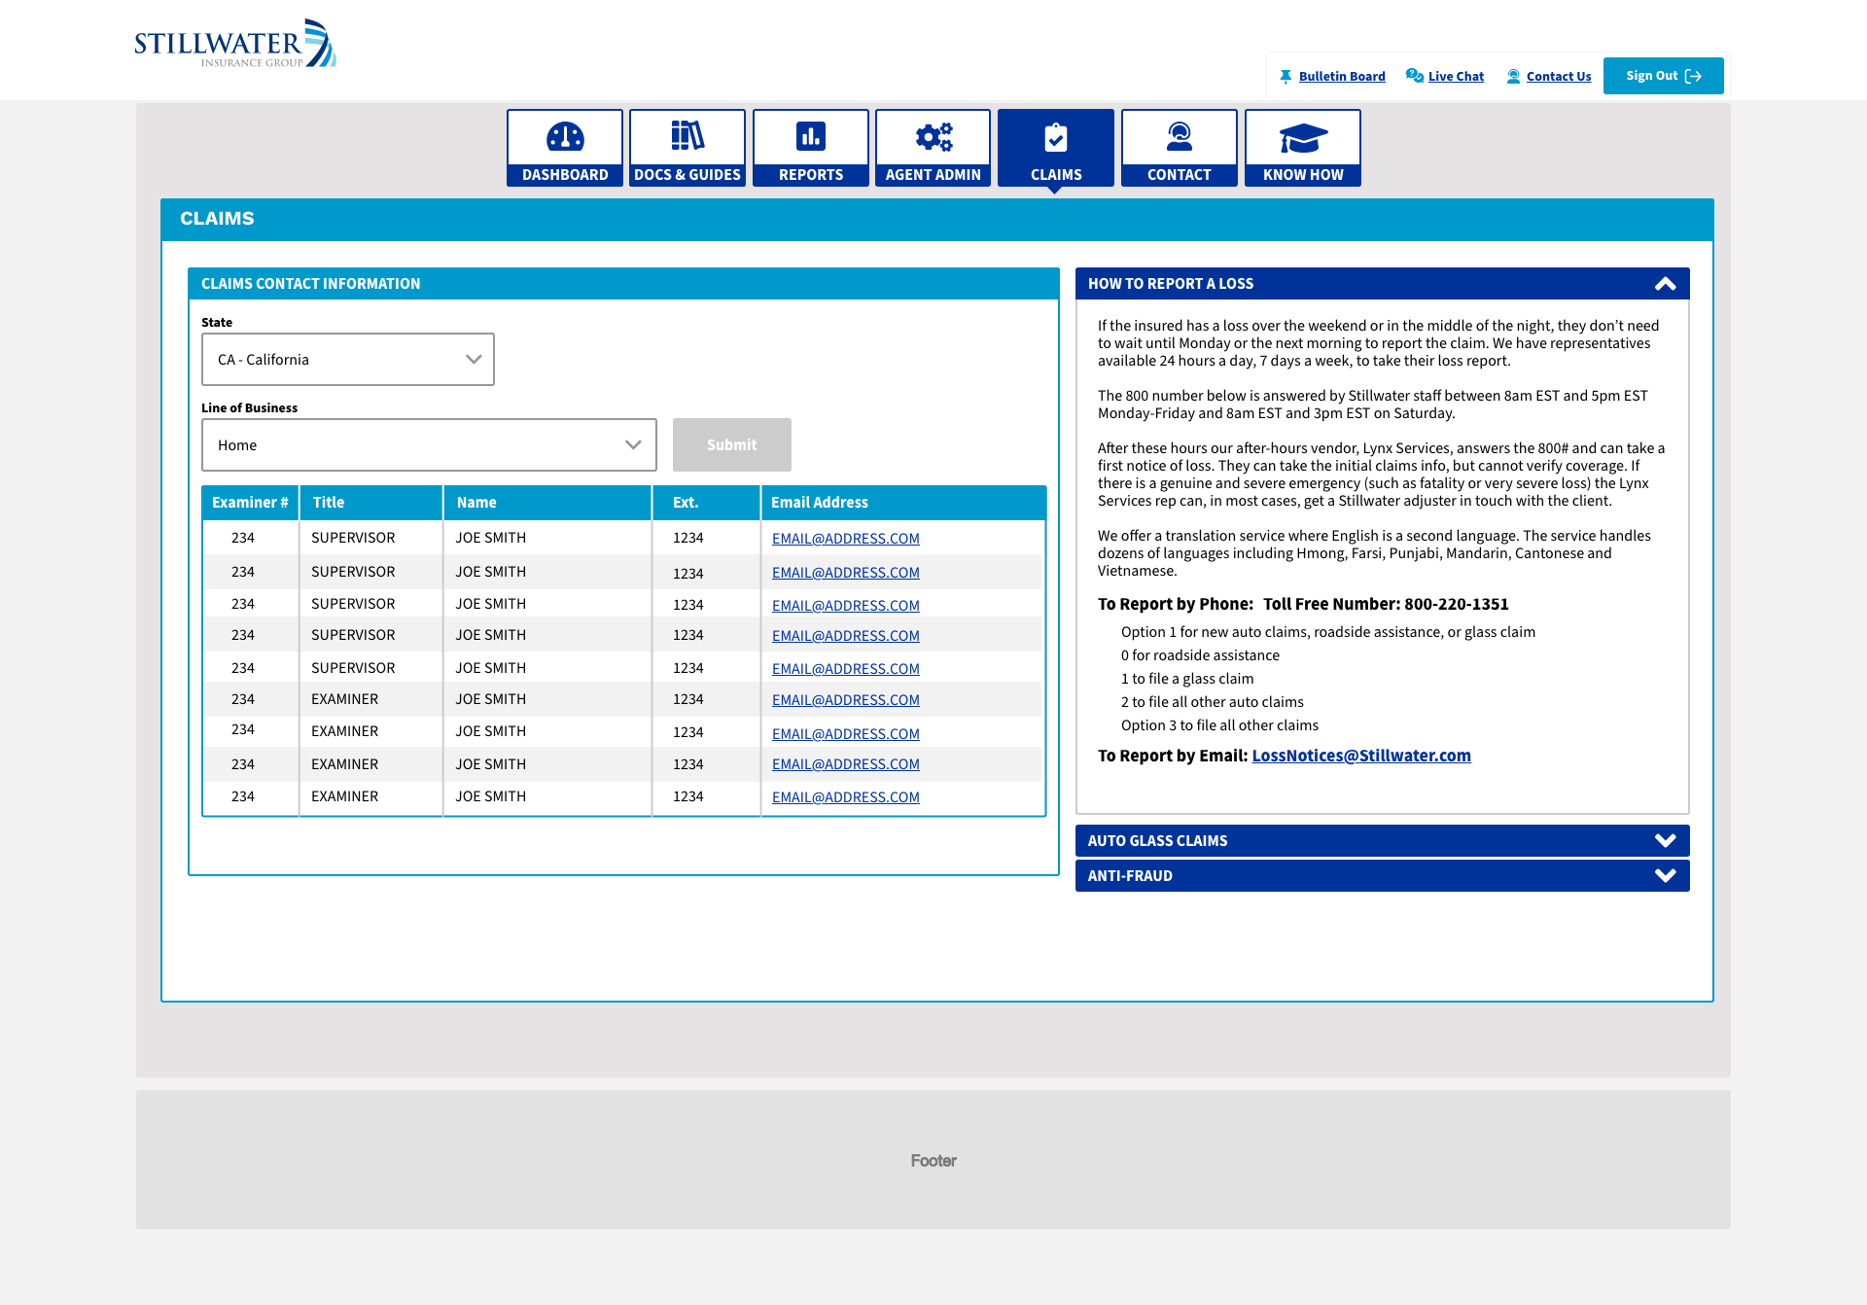This screenshot has width=1867, height=1305.
Task: Click the Sign Out button
Action: coord(1663,76)
